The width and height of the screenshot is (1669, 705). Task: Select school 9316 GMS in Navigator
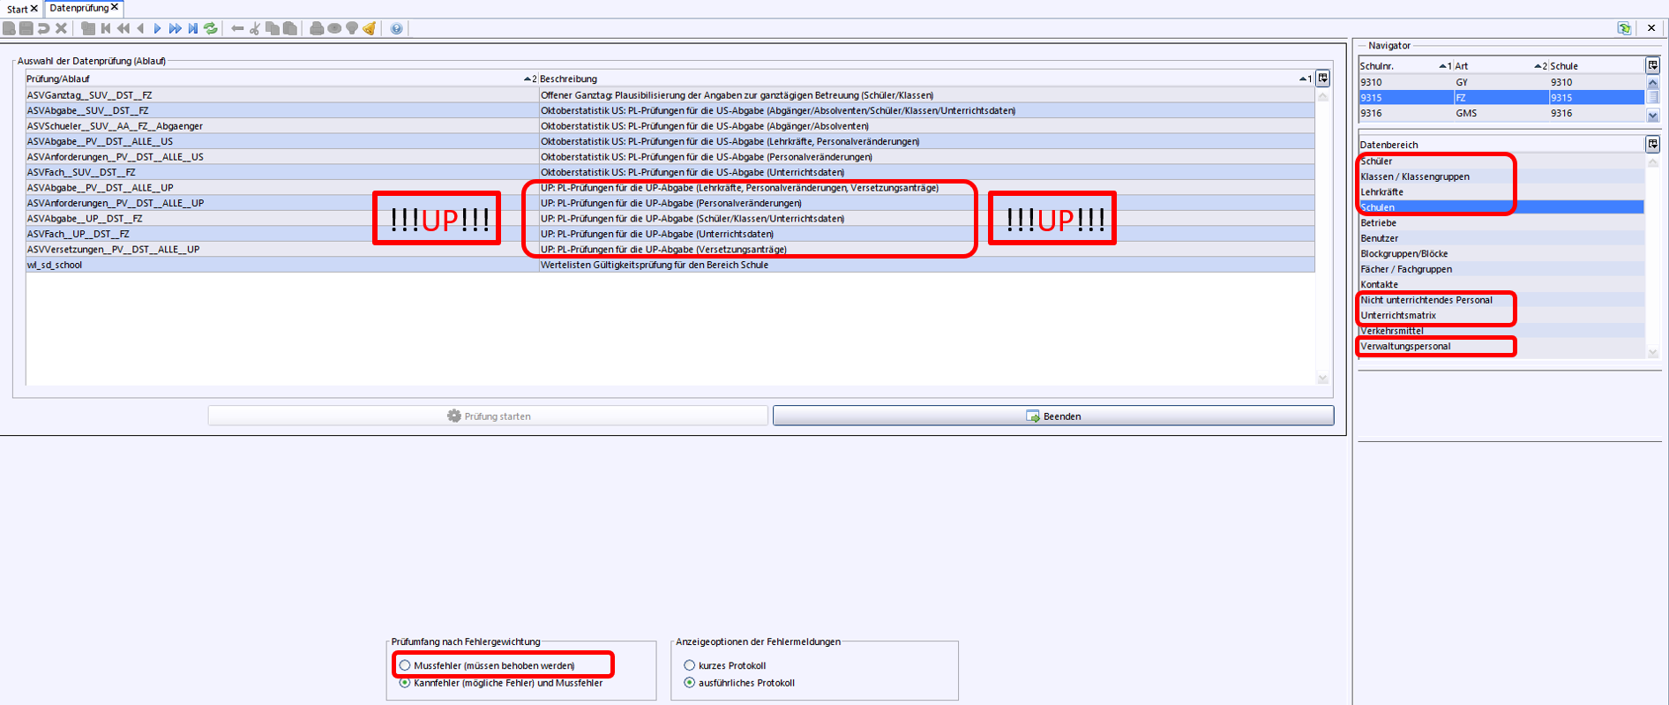[1501, 113]
